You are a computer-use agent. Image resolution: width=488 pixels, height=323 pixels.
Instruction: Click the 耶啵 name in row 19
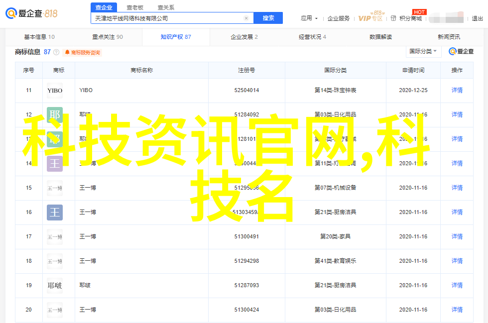tap(85, 285)
